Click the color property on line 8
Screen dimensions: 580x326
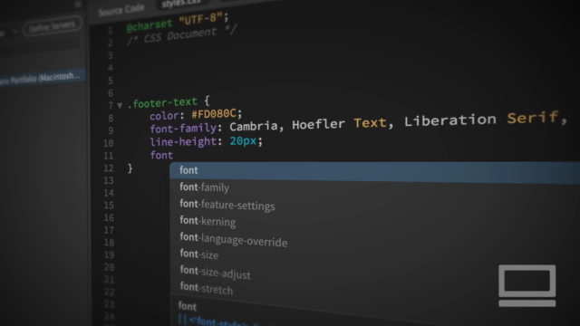(x=164, y=116)
